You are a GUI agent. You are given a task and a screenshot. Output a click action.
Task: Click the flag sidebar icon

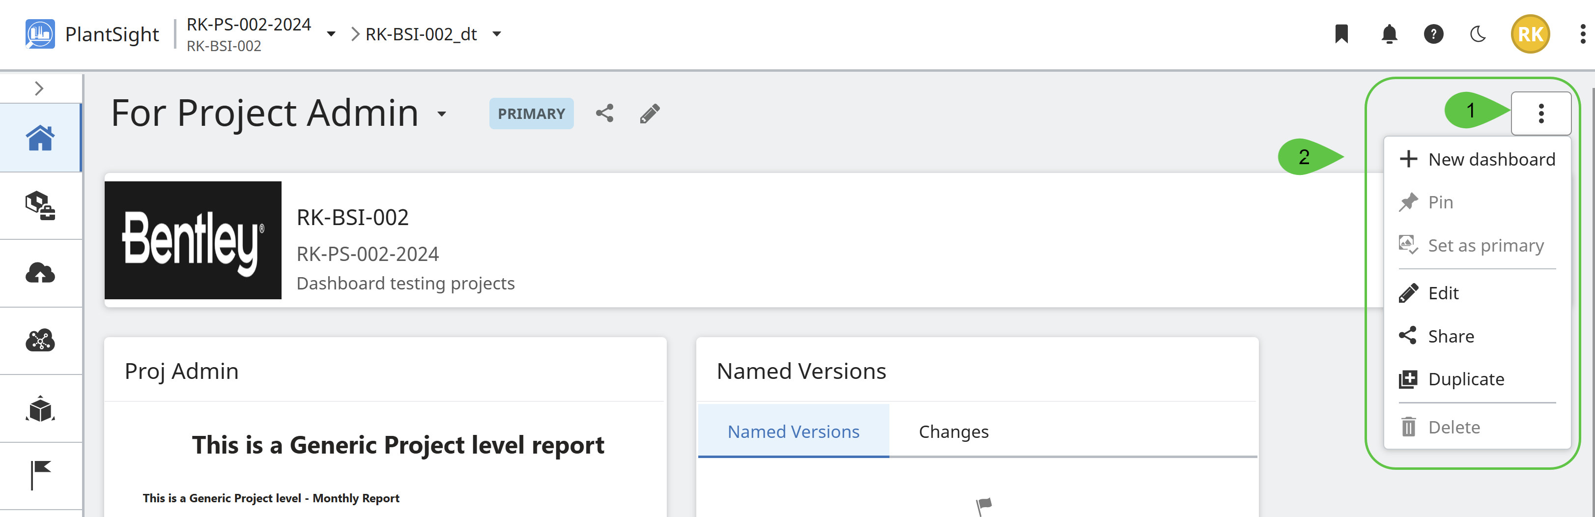coord(41,473)
